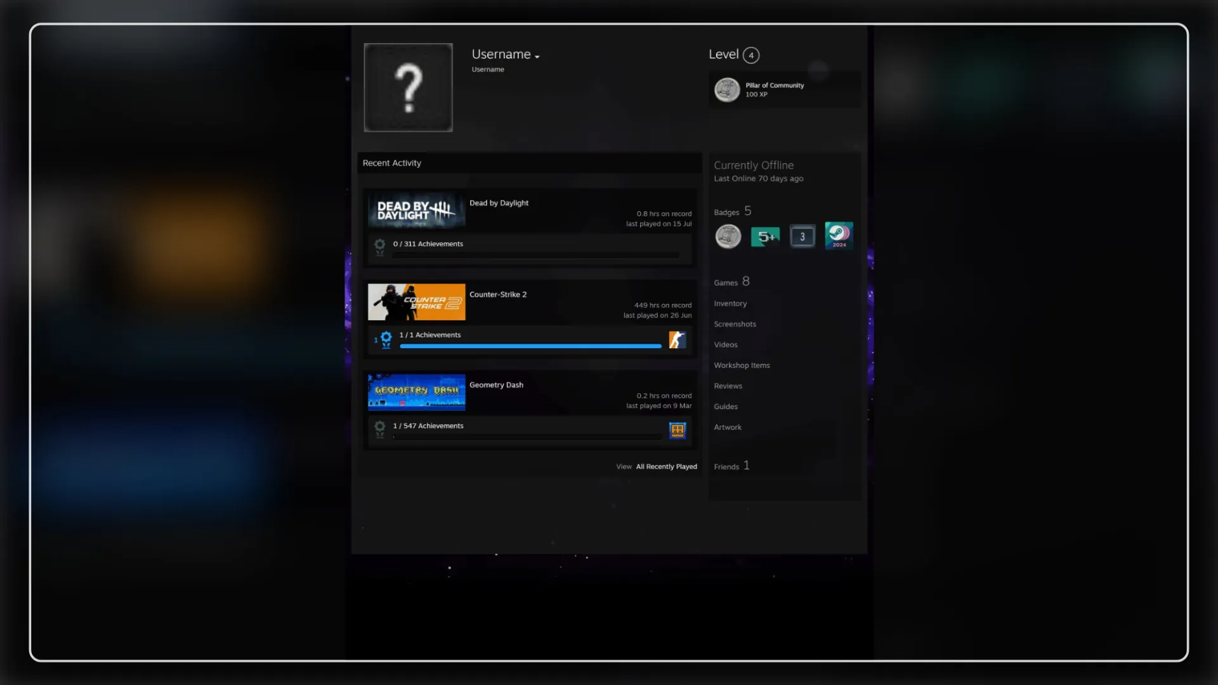
Task: Open the Guides link
Action: (x=726, y=407)
